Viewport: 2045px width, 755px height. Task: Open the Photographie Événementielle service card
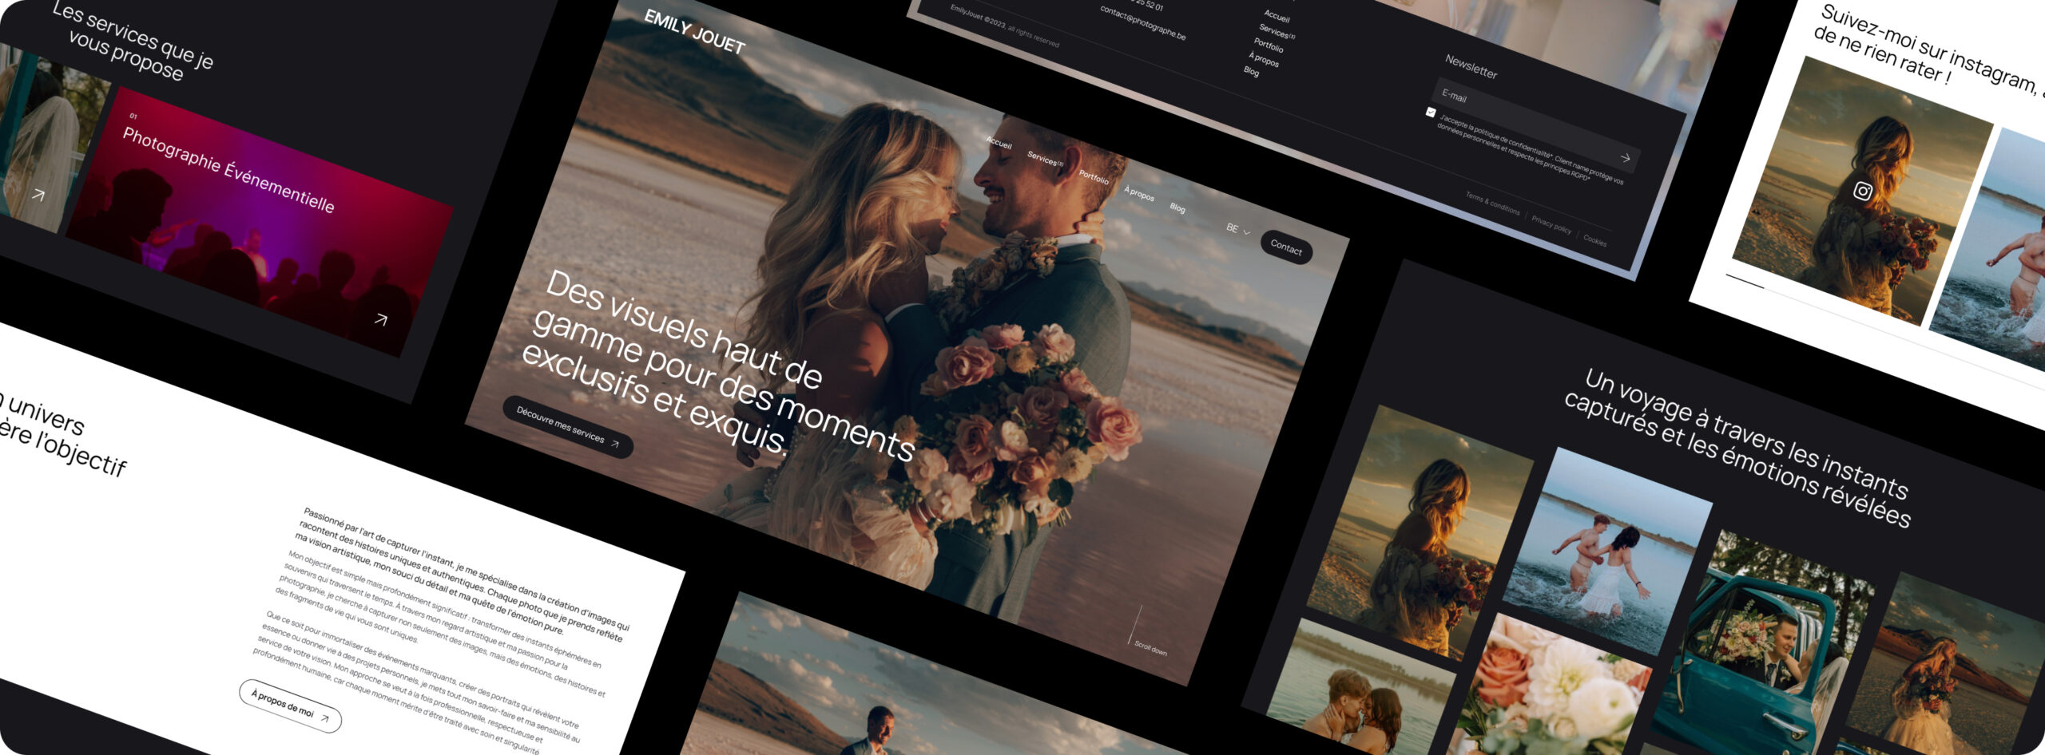[x=260, y=221]
